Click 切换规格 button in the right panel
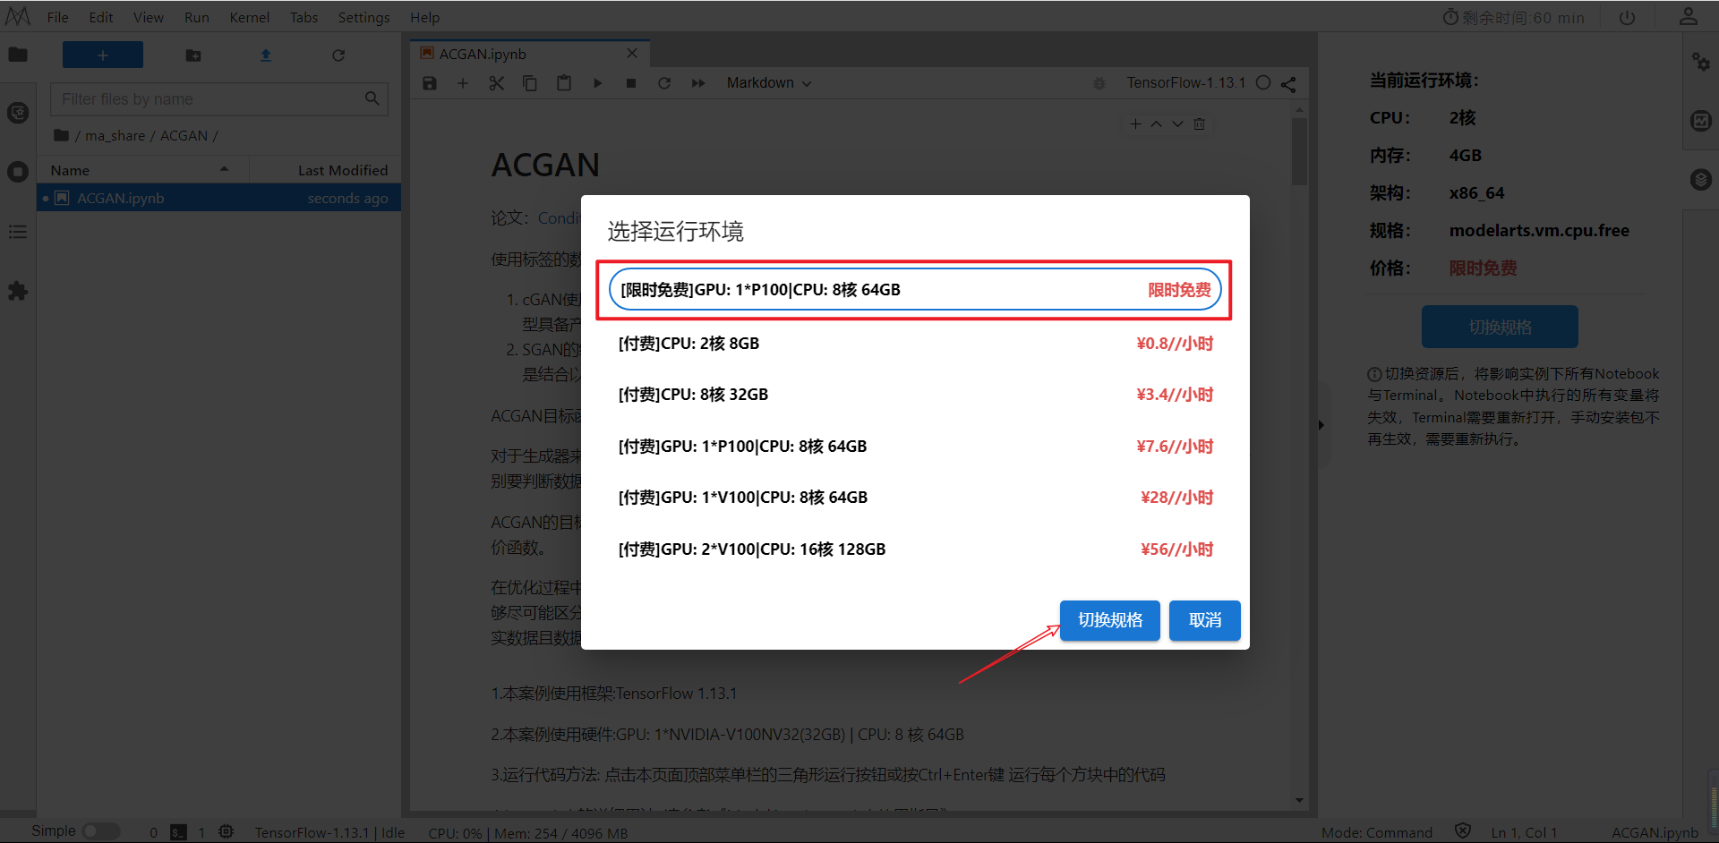This screenshot has height=843, width=1719. 1500,327
